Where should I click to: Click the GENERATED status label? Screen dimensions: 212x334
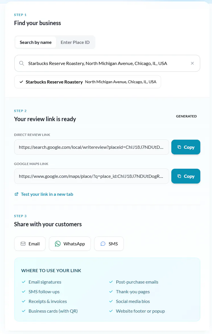(186, 116)
